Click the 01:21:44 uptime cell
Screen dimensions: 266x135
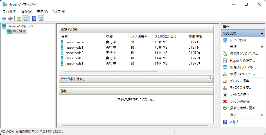tap(194, 48)
